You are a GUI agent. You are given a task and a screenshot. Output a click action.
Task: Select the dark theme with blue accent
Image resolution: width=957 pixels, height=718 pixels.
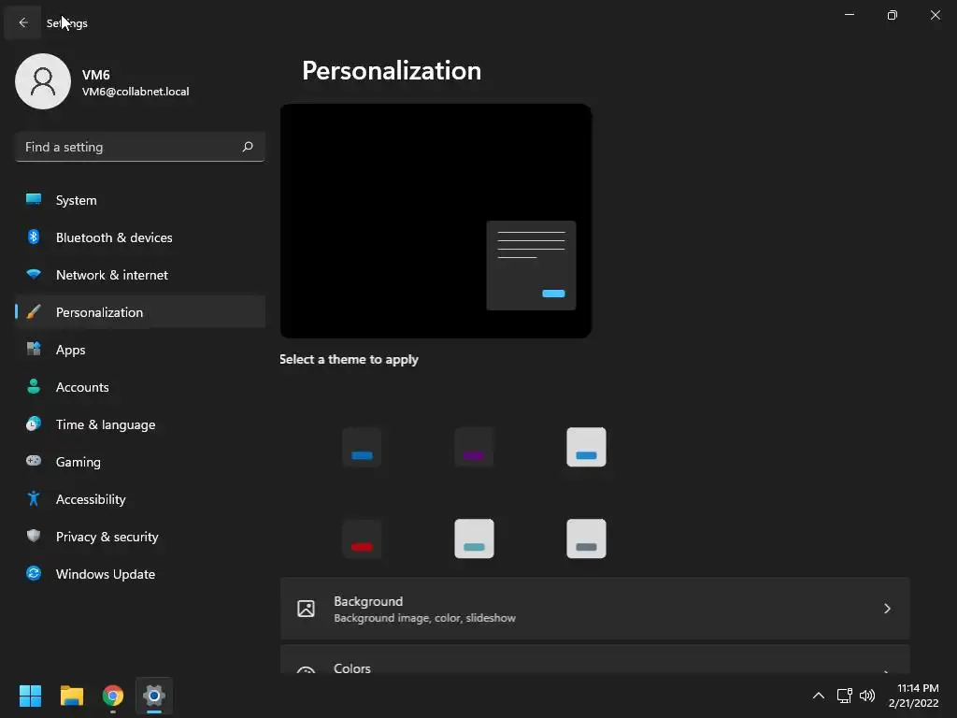coord(362,447)
